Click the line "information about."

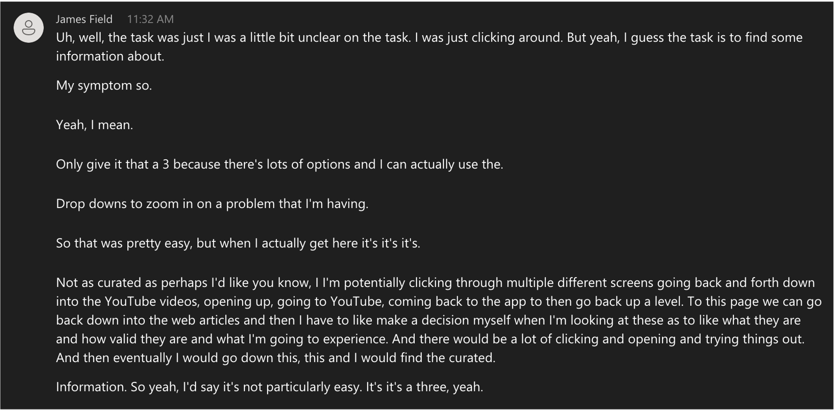click(x=110, y=56)
